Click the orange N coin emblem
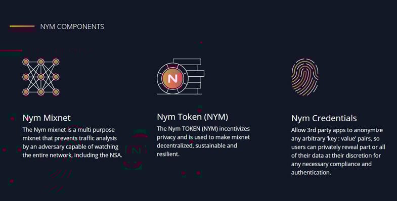 click(x=172, y=78)
